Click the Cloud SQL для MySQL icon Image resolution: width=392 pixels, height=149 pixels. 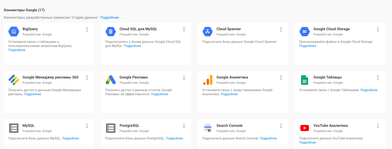(111, 32)
